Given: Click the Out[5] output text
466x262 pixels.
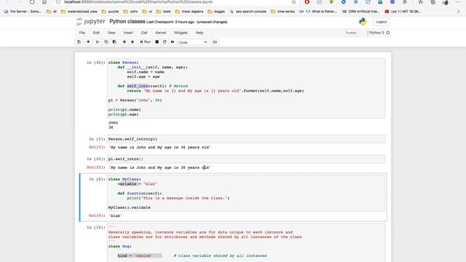Looking at the screenshot, I should coord(160,147).
